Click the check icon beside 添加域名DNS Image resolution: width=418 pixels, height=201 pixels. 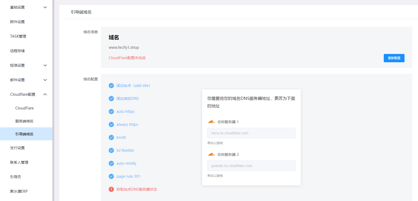pos(111,99)
